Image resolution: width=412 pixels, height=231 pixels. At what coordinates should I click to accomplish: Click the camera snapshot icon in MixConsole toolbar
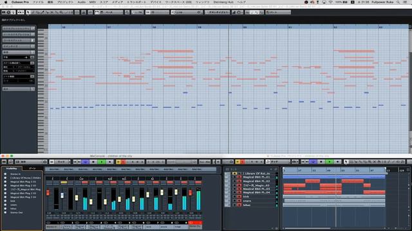45,162
